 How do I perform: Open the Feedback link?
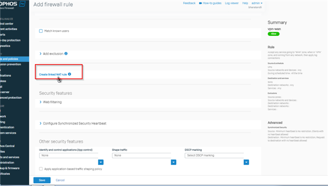[x=189, y=3]
